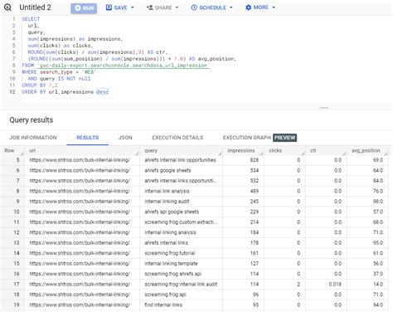Click the query column resize handle
Screen dimensions: 393x312
[x=220, y=154]
